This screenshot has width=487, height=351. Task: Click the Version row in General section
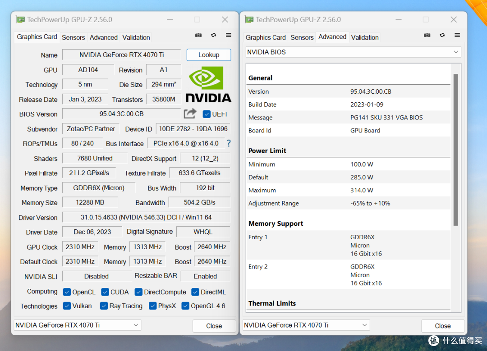[x=349, y=91]
